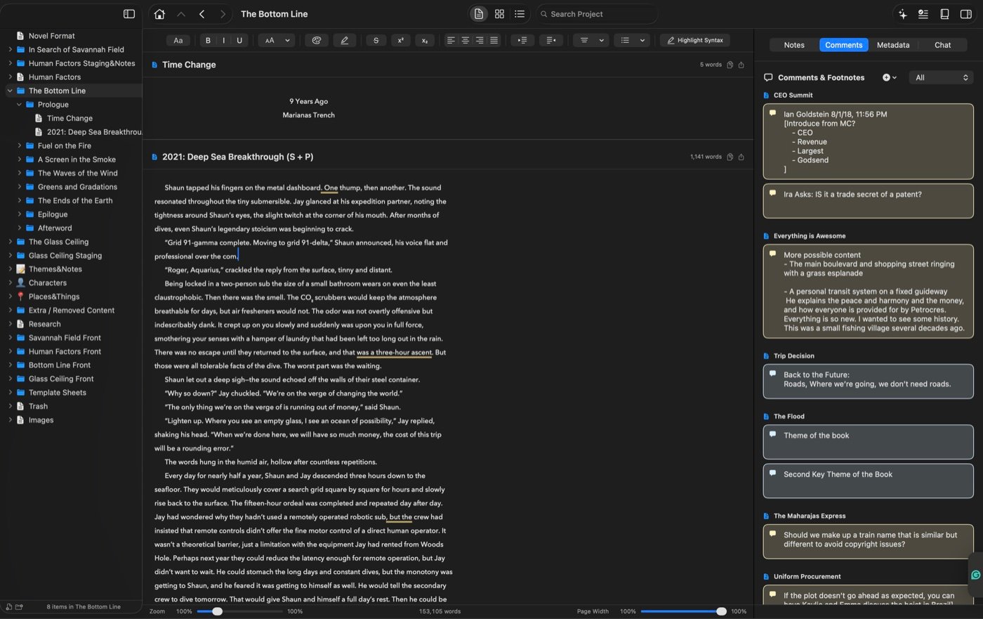This screenshot has height=619, width=983.
Task: Adjust the Zoom slider at the bottom
Action: (x=217, y=611)
